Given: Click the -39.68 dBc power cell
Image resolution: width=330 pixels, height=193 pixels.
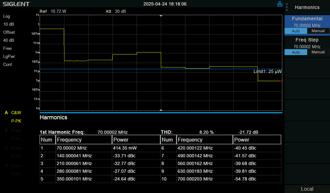Looking at the screenshot, I should [x=257, y=164].
